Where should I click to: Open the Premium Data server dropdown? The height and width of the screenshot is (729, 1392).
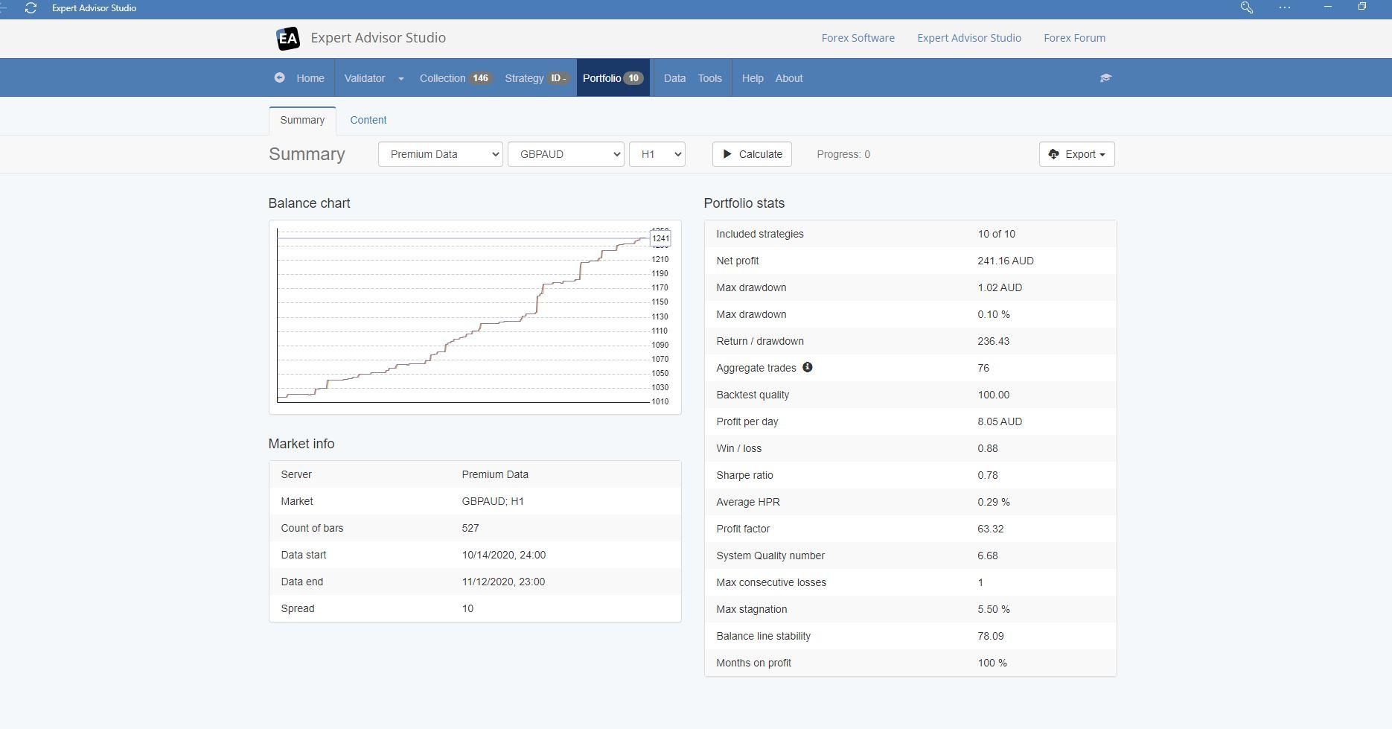(x=441, y=154)
